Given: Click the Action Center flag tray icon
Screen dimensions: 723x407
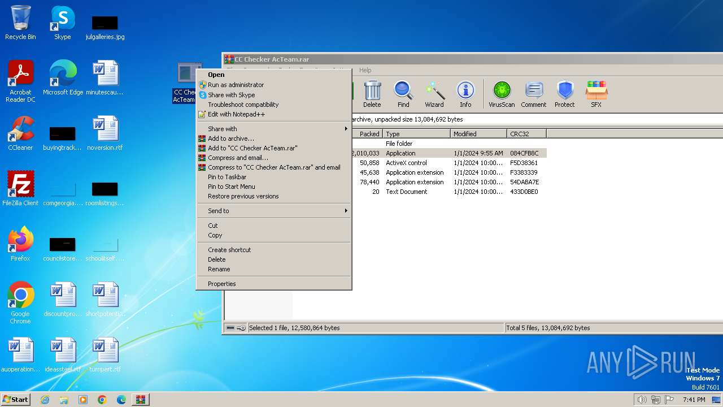Looking at the screenshot, I should click(669, 400).
